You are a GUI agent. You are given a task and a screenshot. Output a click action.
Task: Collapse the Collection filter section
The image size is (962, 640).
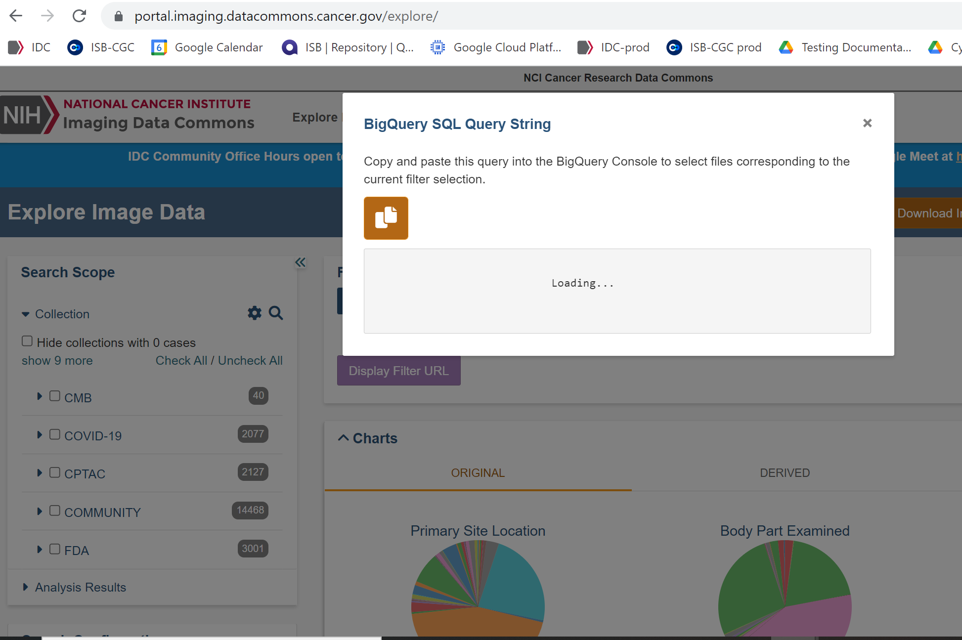26,314
